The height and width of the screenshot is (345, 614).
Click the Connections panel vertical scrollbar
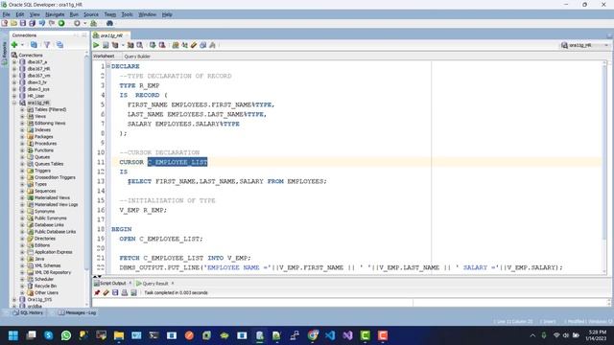coord(86,179)
